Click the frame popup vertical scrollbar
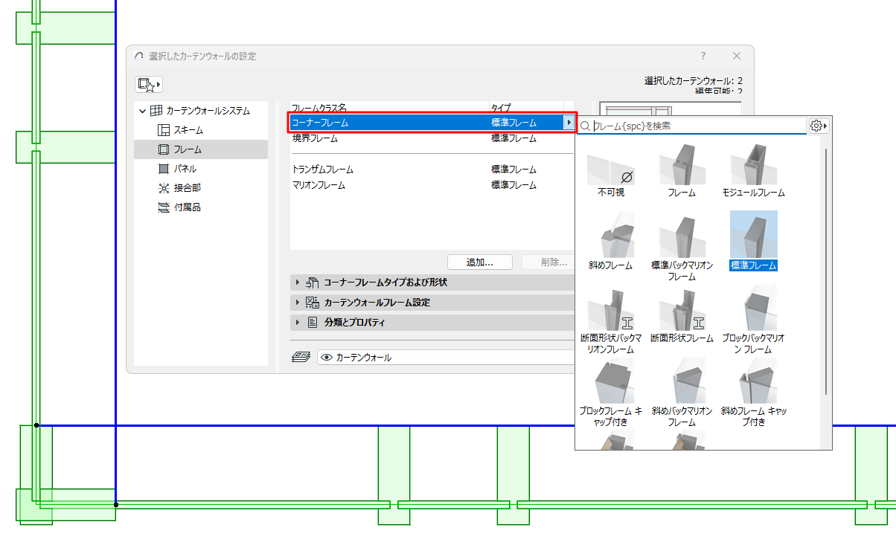The height and width of the screenshot is (542, 896). pos(825,271)
